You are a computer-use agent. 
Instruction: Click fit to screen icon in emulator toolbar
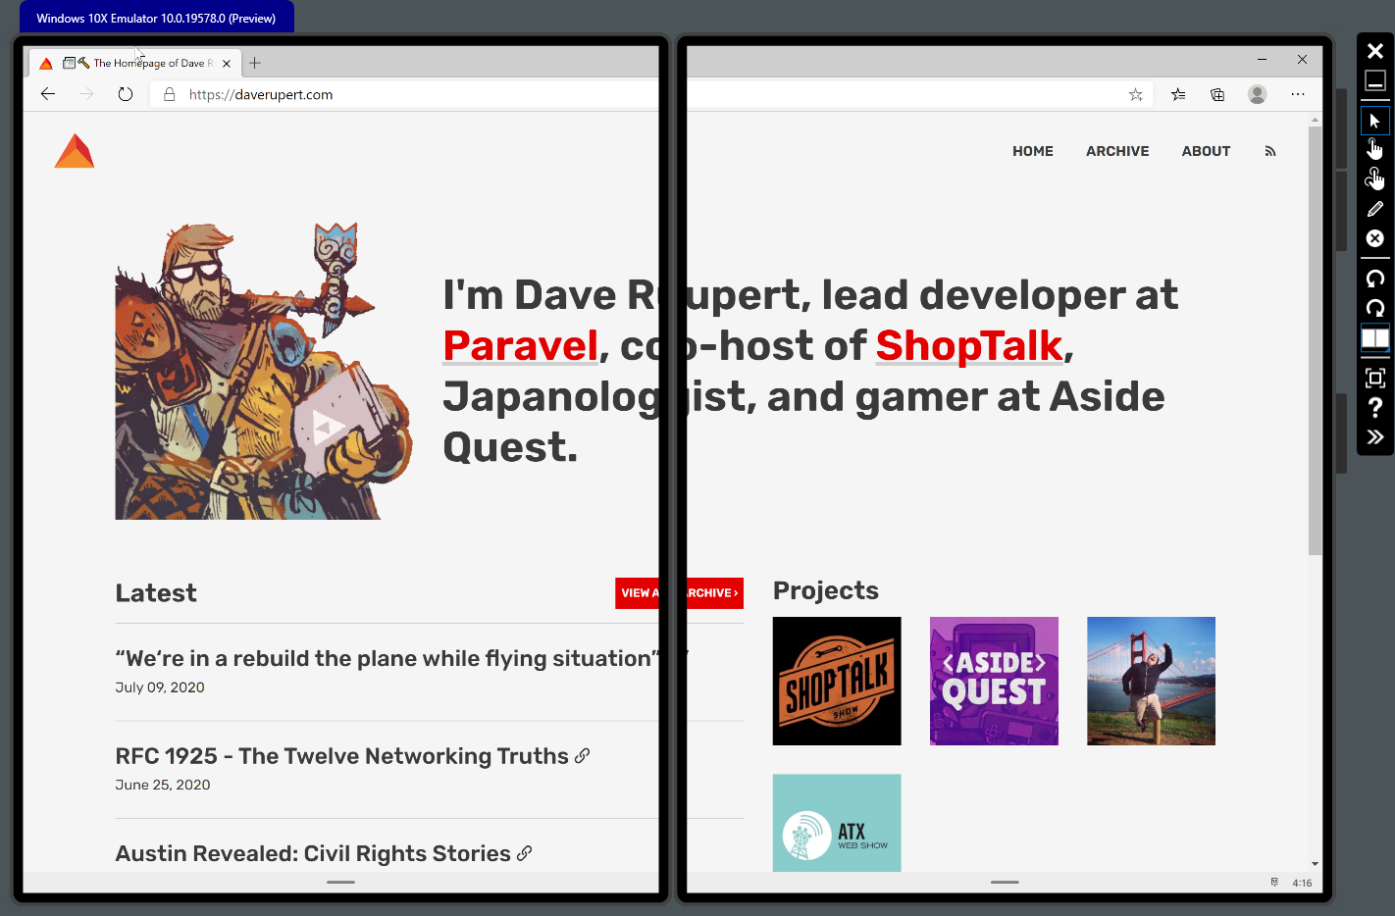pos(1374,378)
